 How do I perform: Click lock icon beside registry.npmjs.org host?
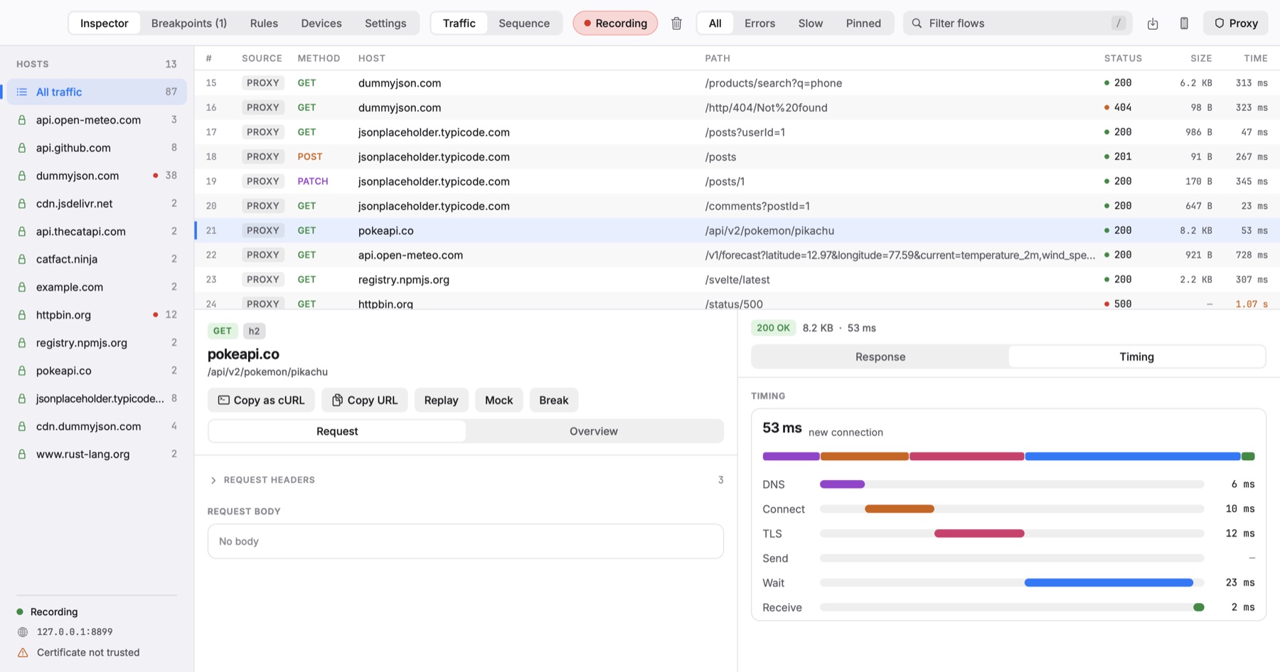tap(22, 343)
